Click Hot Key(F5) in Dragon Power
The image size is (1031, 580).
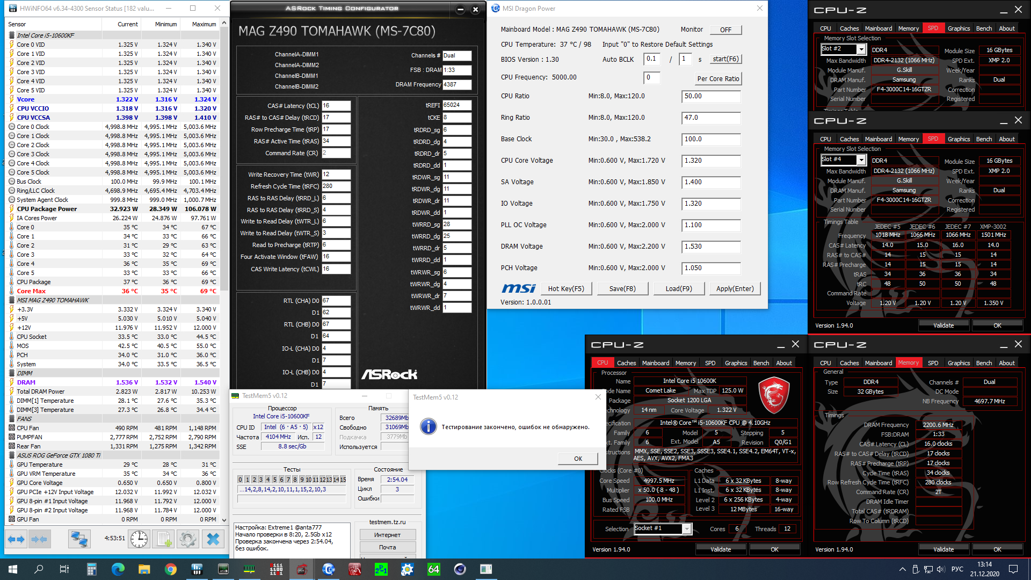point(566,289)
